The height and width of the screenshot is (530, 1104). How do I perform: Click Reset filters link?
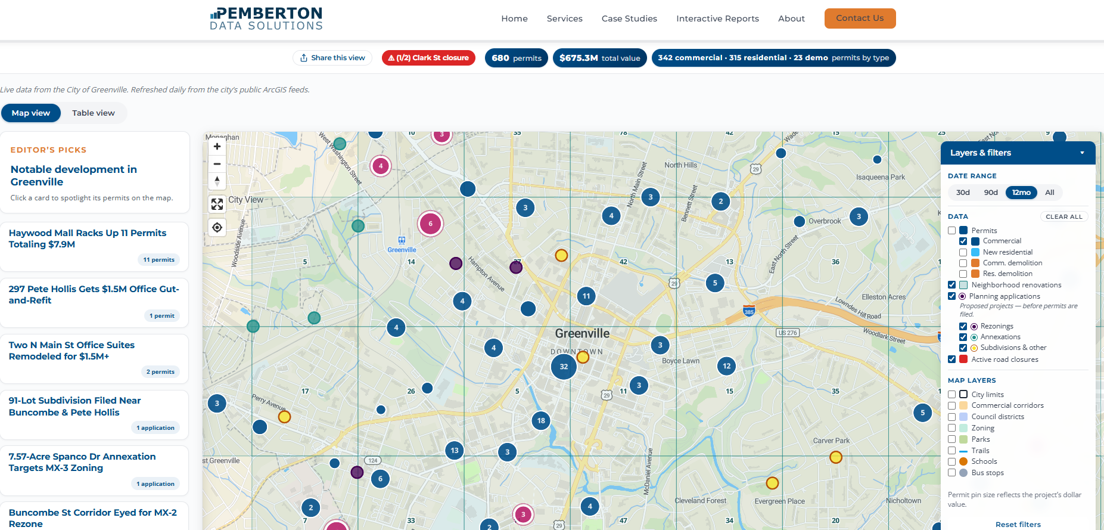(x=1018, y=525)
